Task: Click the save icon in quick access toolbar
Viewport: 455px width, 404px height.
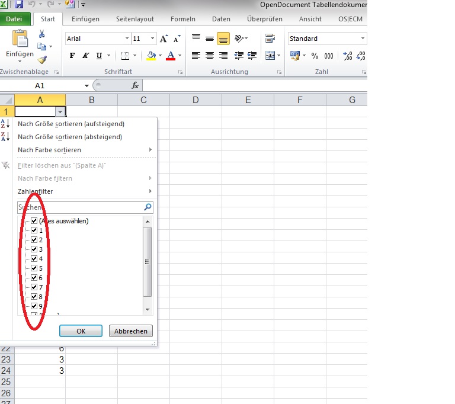Action: [19, 4]
